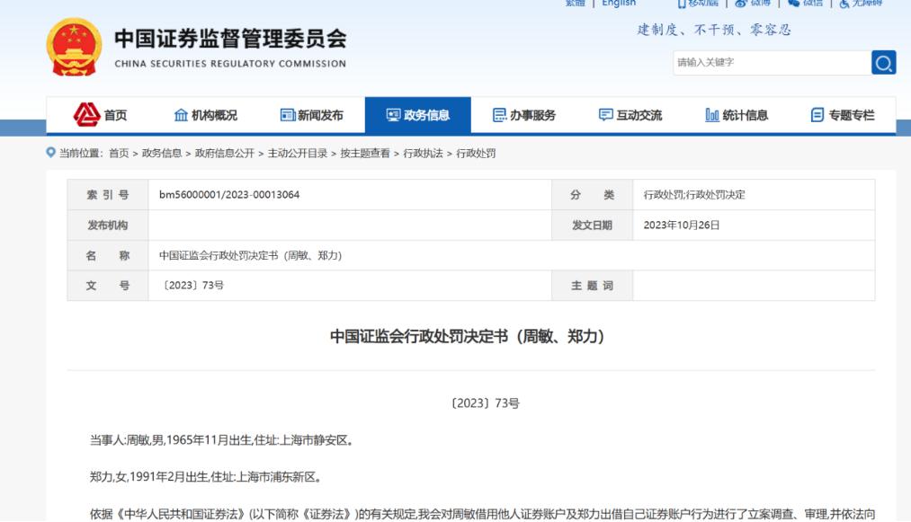Click the national emblem logo

[x=74, y=47]
